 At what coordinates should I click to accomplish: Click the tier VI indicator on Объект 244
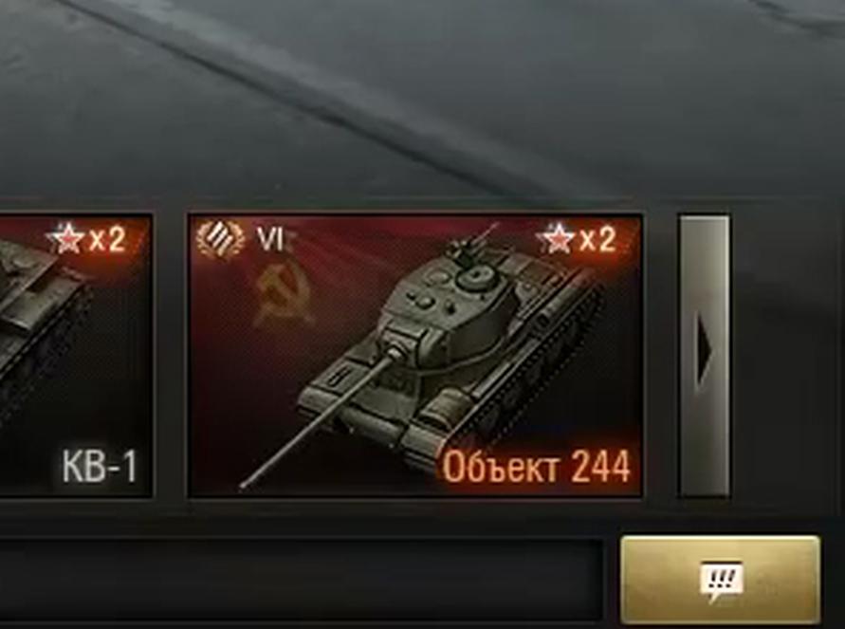pos(269,239)
